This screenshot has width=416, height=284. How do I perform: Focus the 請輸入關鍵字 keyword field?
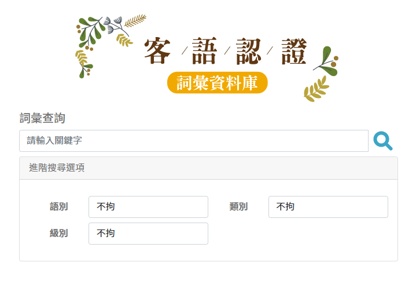click(x=194, y=141)
